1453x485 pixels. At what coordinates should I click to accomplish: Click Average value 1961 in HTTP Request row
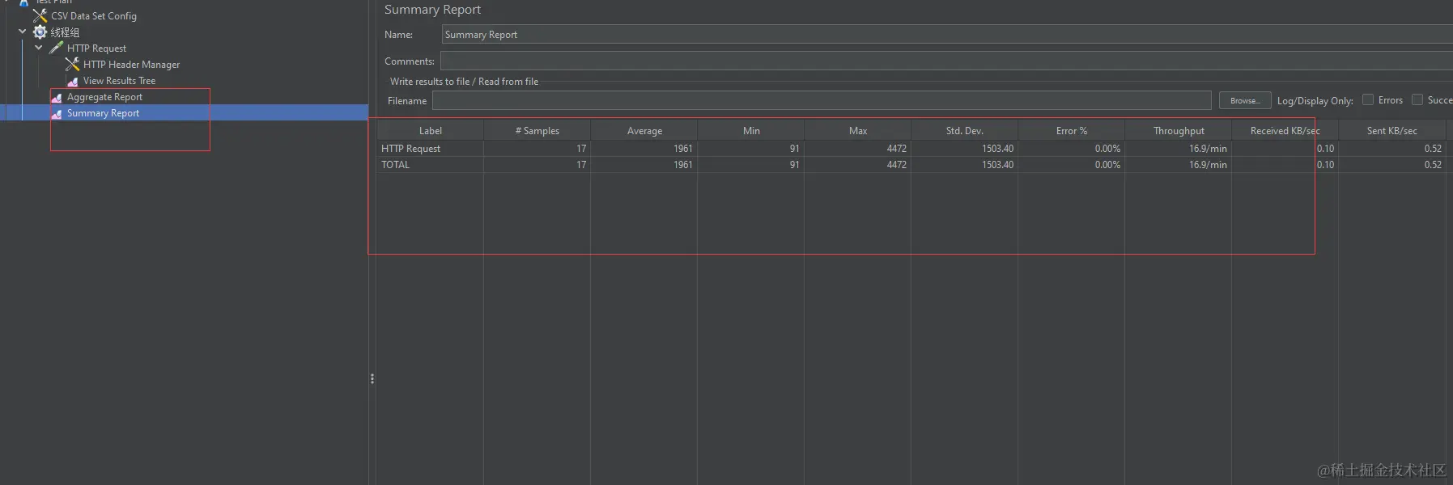pyautogui.click(x=683, y=149)
